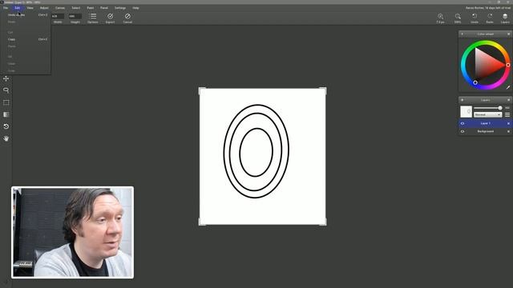The width and height of the screenshot is (513, 288).
Task: Click the Fill px zoom icon
Action: pos(440,18)
